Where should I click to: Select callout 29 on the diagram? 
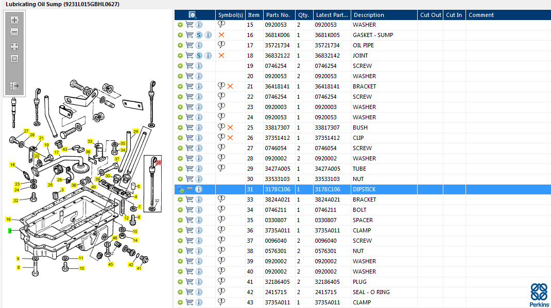pyautogui.click(x=136, y=132)
